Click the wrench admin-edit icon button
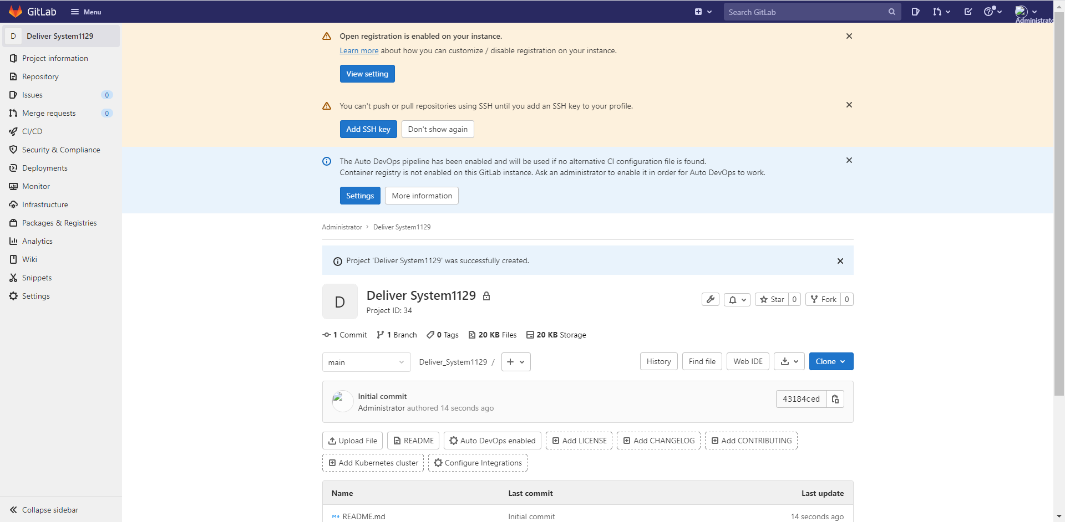The width and height of the screenshot is (1065, 522). 711,299
